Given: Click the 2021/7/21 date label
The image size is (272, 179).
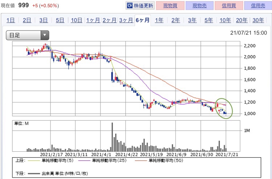Looking at the screenshot, I should 227,155.
